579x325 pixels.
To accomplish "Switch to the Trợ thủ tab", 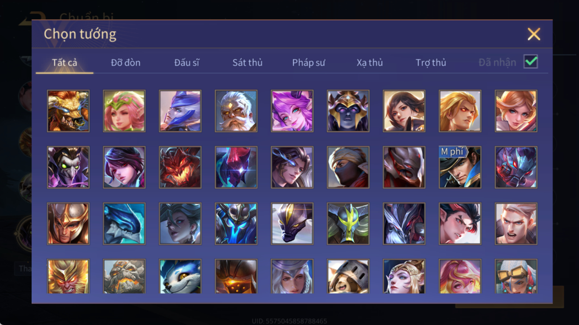I will tap(431, 63).
